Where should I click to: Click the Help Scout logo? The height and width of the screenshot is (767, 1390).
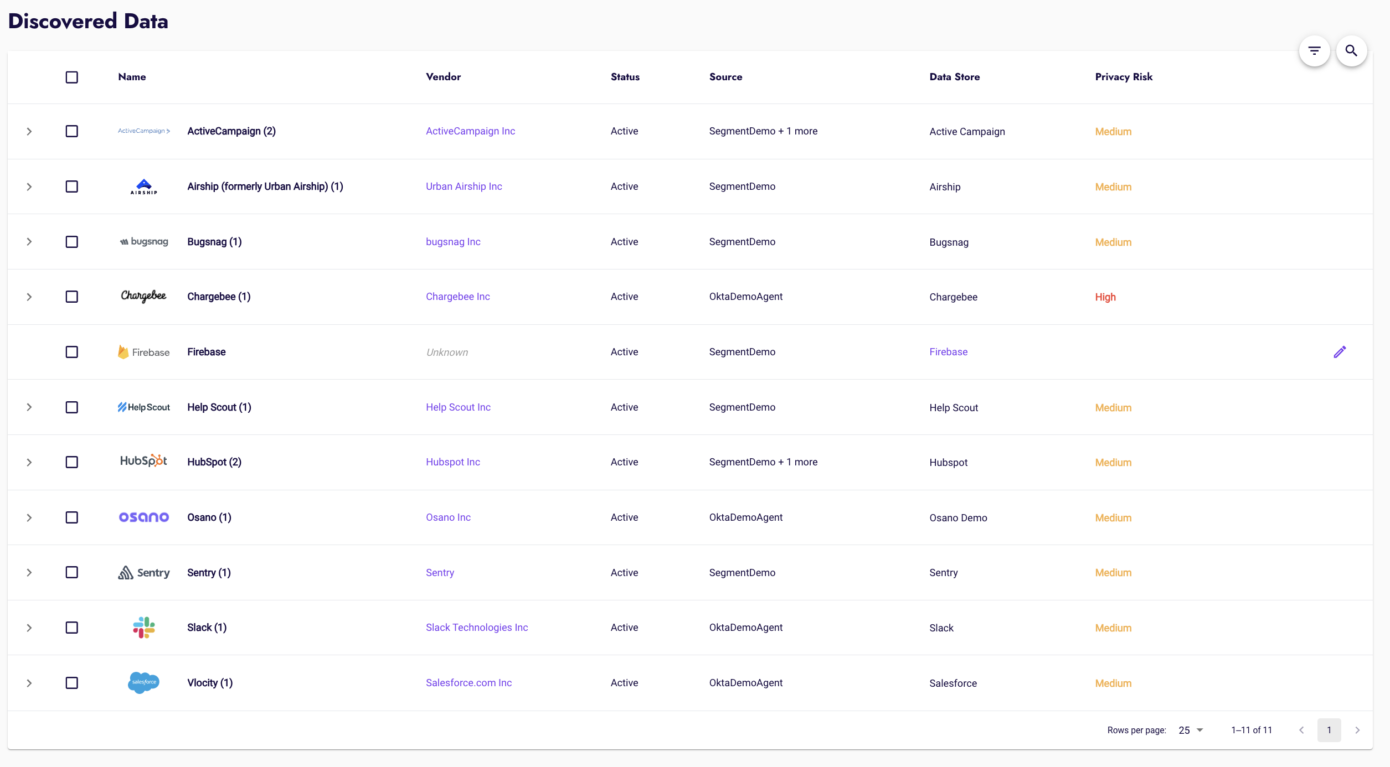pos(144,407)
